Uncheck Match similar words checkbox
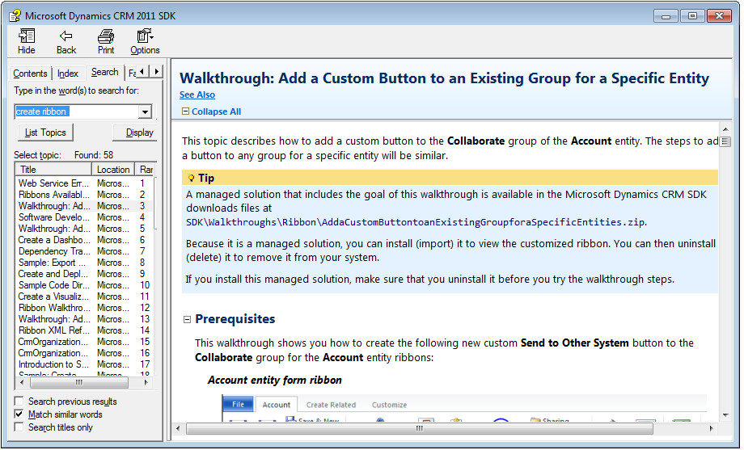Viewport: 744px width, 450px height. (x=19, y=414)
